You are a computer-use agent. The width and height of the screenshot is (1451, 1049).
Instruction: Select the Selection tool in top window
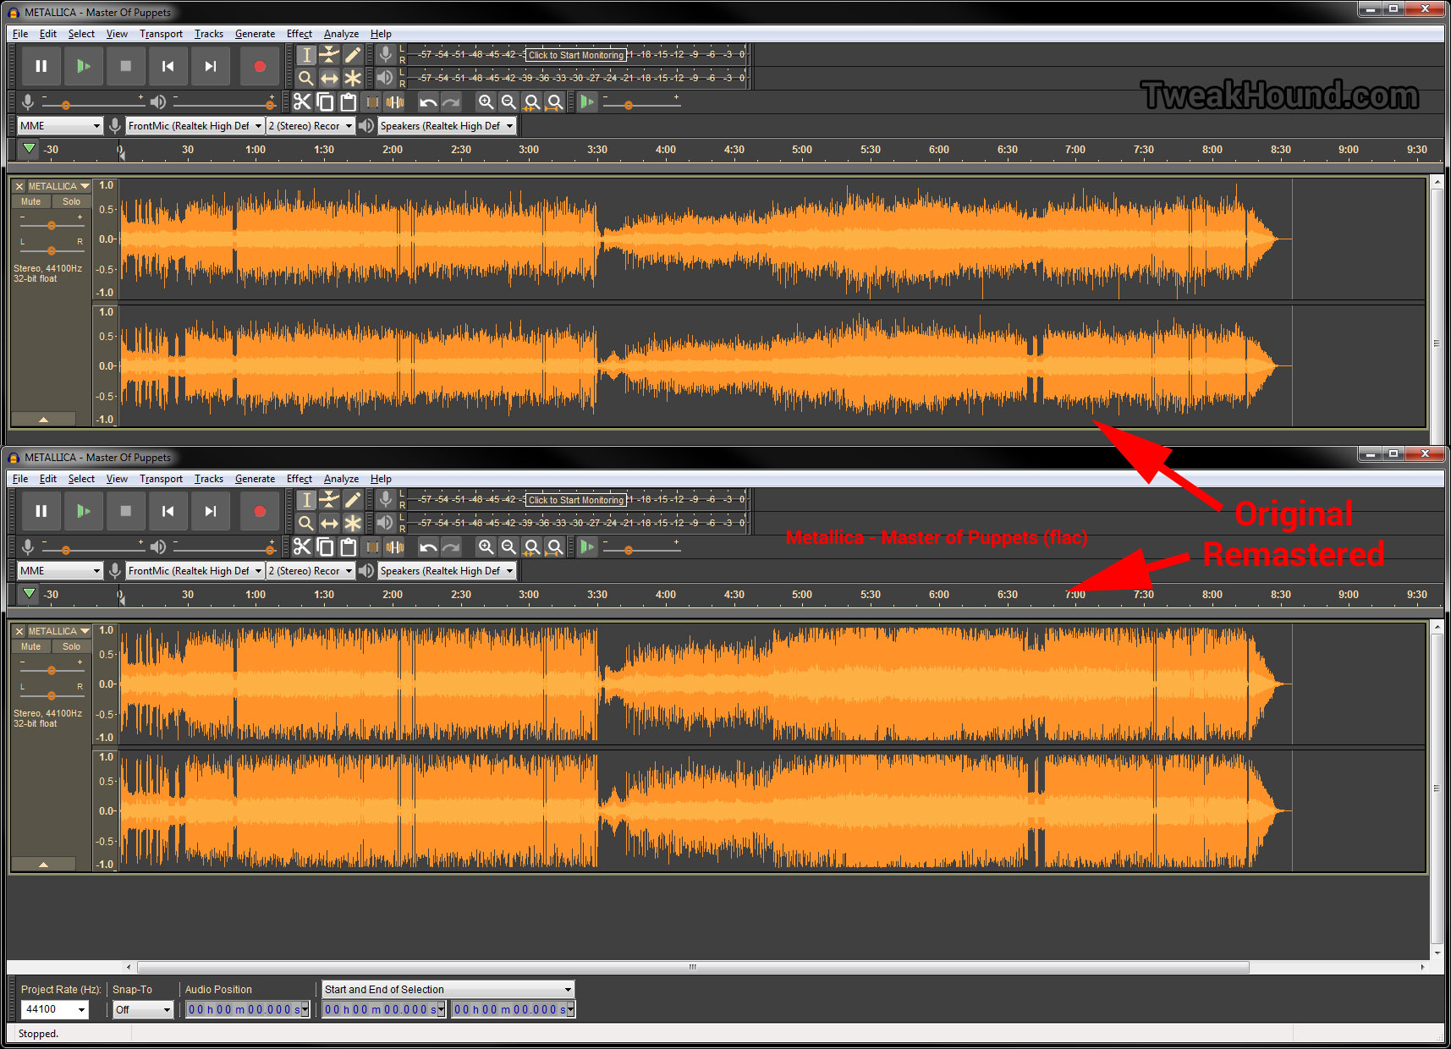306,55
